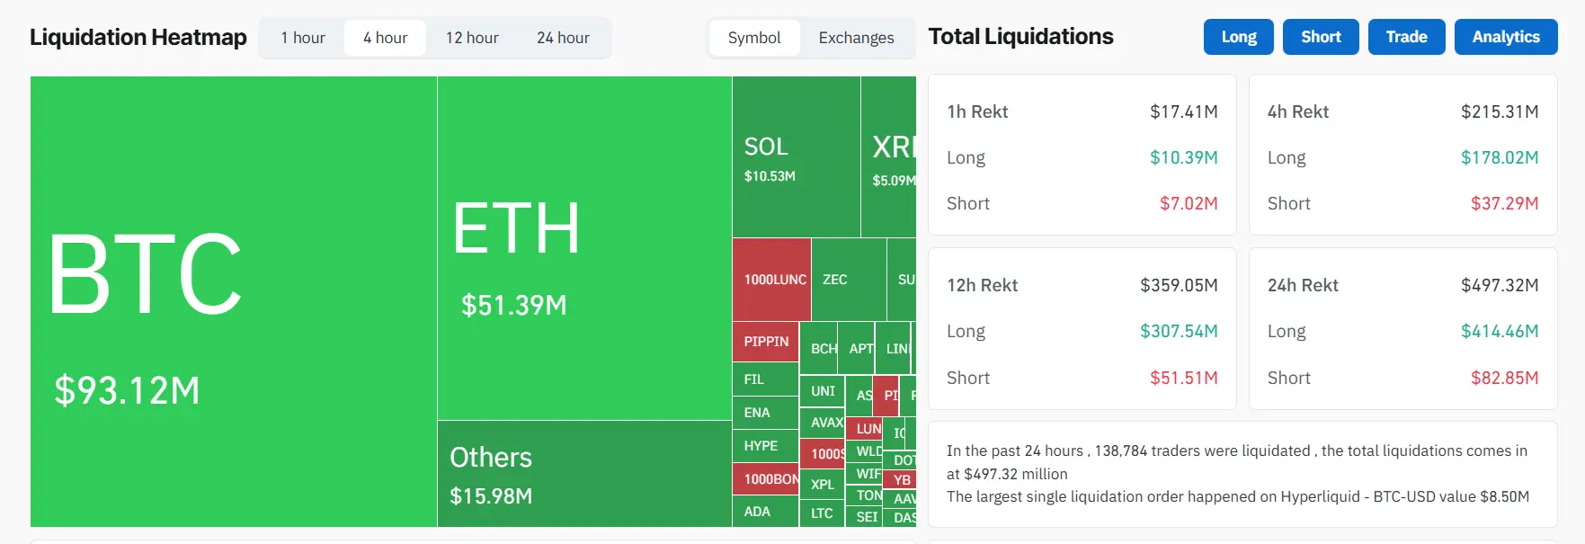Click the HYPE tile

pyautogui.click(x=765, y=445)
